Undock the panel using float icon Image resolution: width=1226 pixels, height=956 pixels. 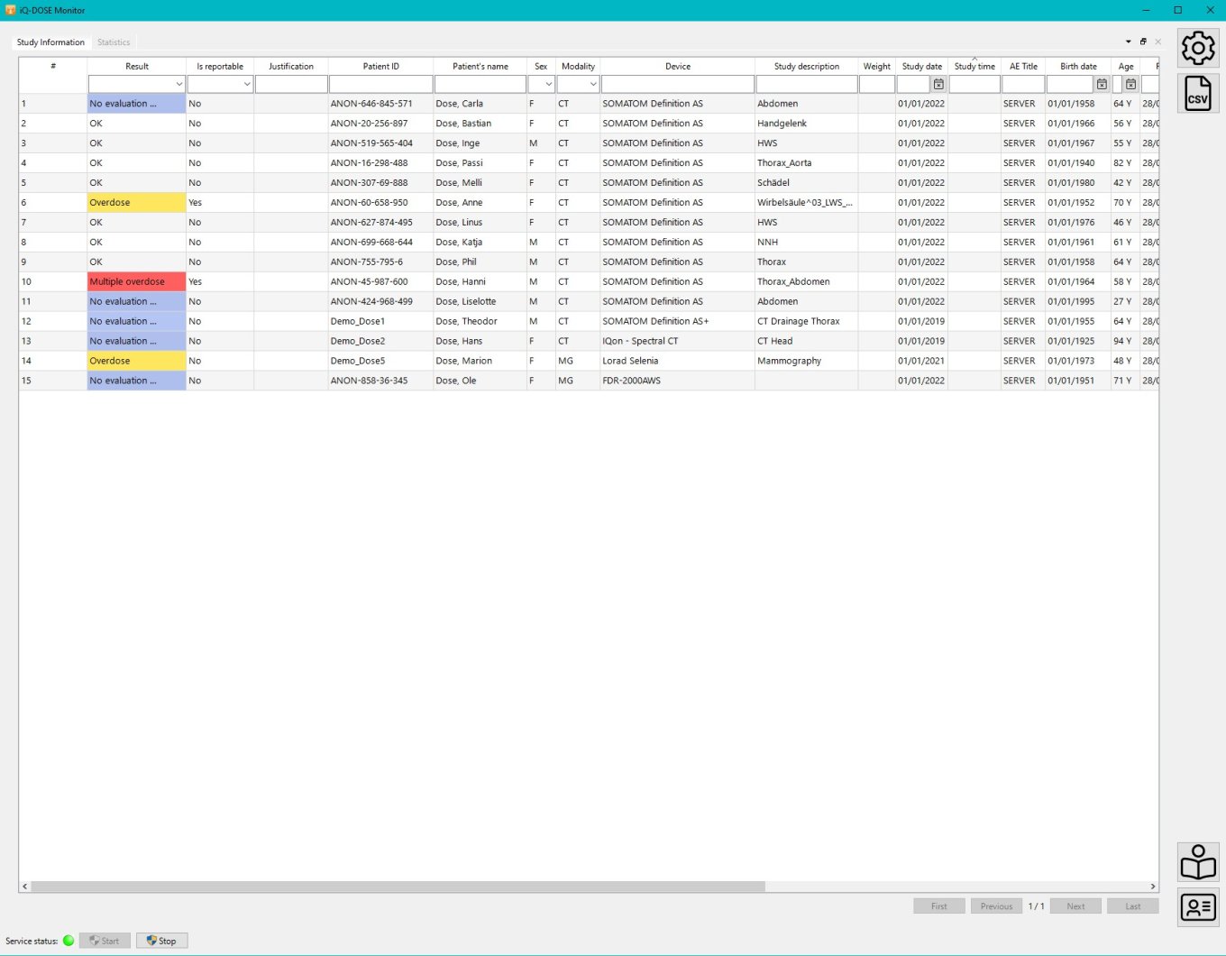click(1143, 41)
